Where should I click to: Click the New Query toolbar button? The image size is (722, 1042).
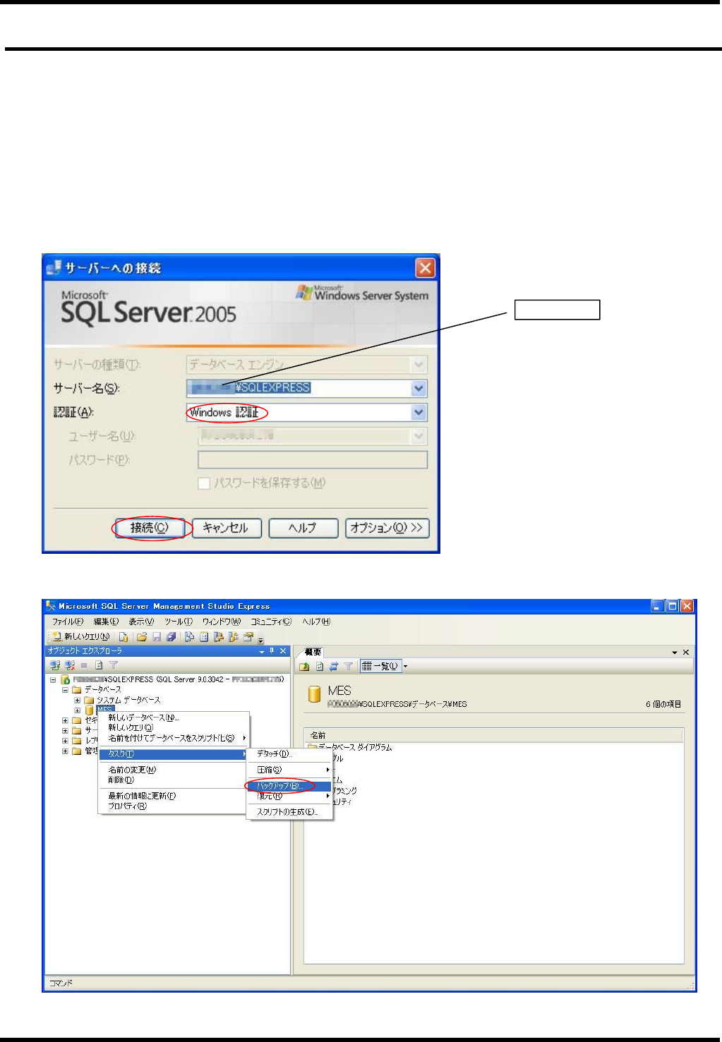80,637
